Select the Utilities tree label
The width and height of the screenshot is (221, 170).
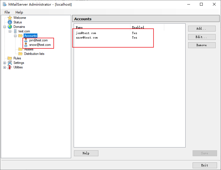click(18, 67)
